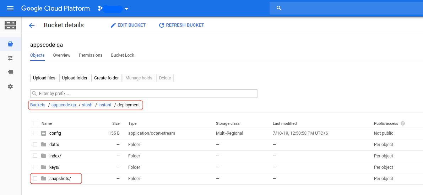Click the Upload files button
Viewport: 423px width, 195px height.
[x=44, y=78]
